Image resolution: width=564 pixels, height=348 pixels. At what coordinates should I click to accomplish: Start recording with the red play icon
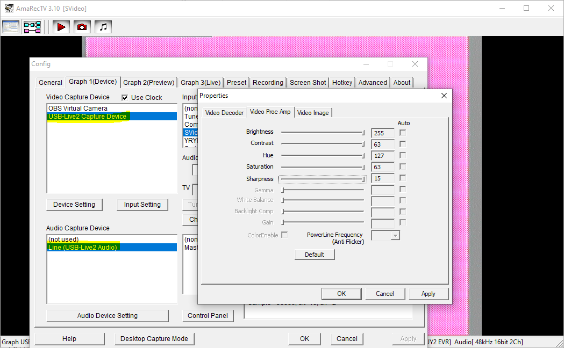click(61, 27)
